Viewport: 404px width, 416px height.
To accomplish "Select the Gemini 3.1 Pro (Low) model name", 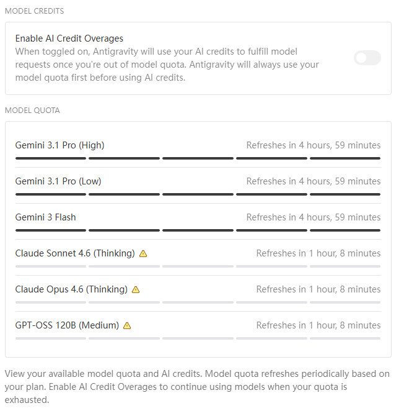I will tap(58, 181).
